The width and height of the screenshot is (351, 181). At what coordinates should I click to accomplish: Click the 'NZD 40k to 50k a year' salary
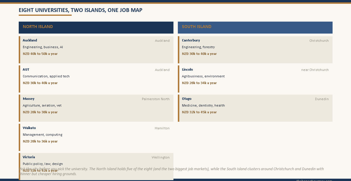click(40, 54)
